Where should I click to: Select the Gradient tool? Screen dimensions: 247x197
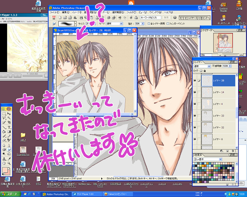[9, 132]
